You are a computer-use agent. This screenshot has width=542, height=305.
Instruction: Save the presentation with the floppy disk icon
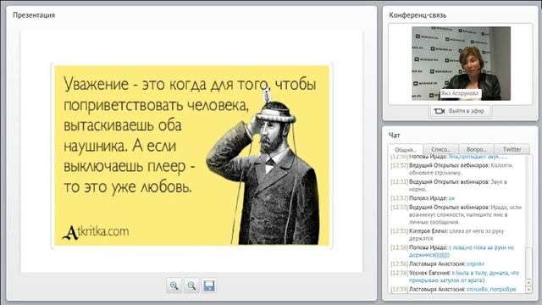pos(209,286)
